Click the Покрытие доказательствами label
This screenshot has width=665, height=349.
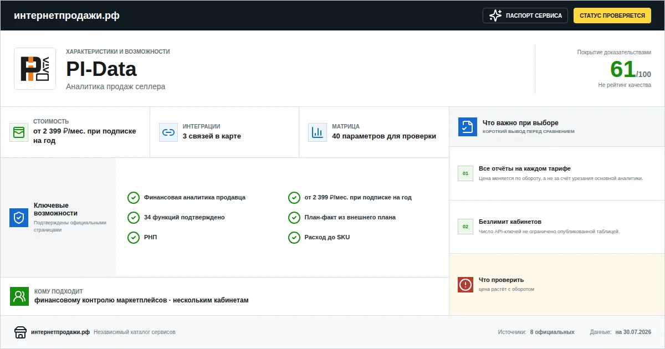coord(614,52)
